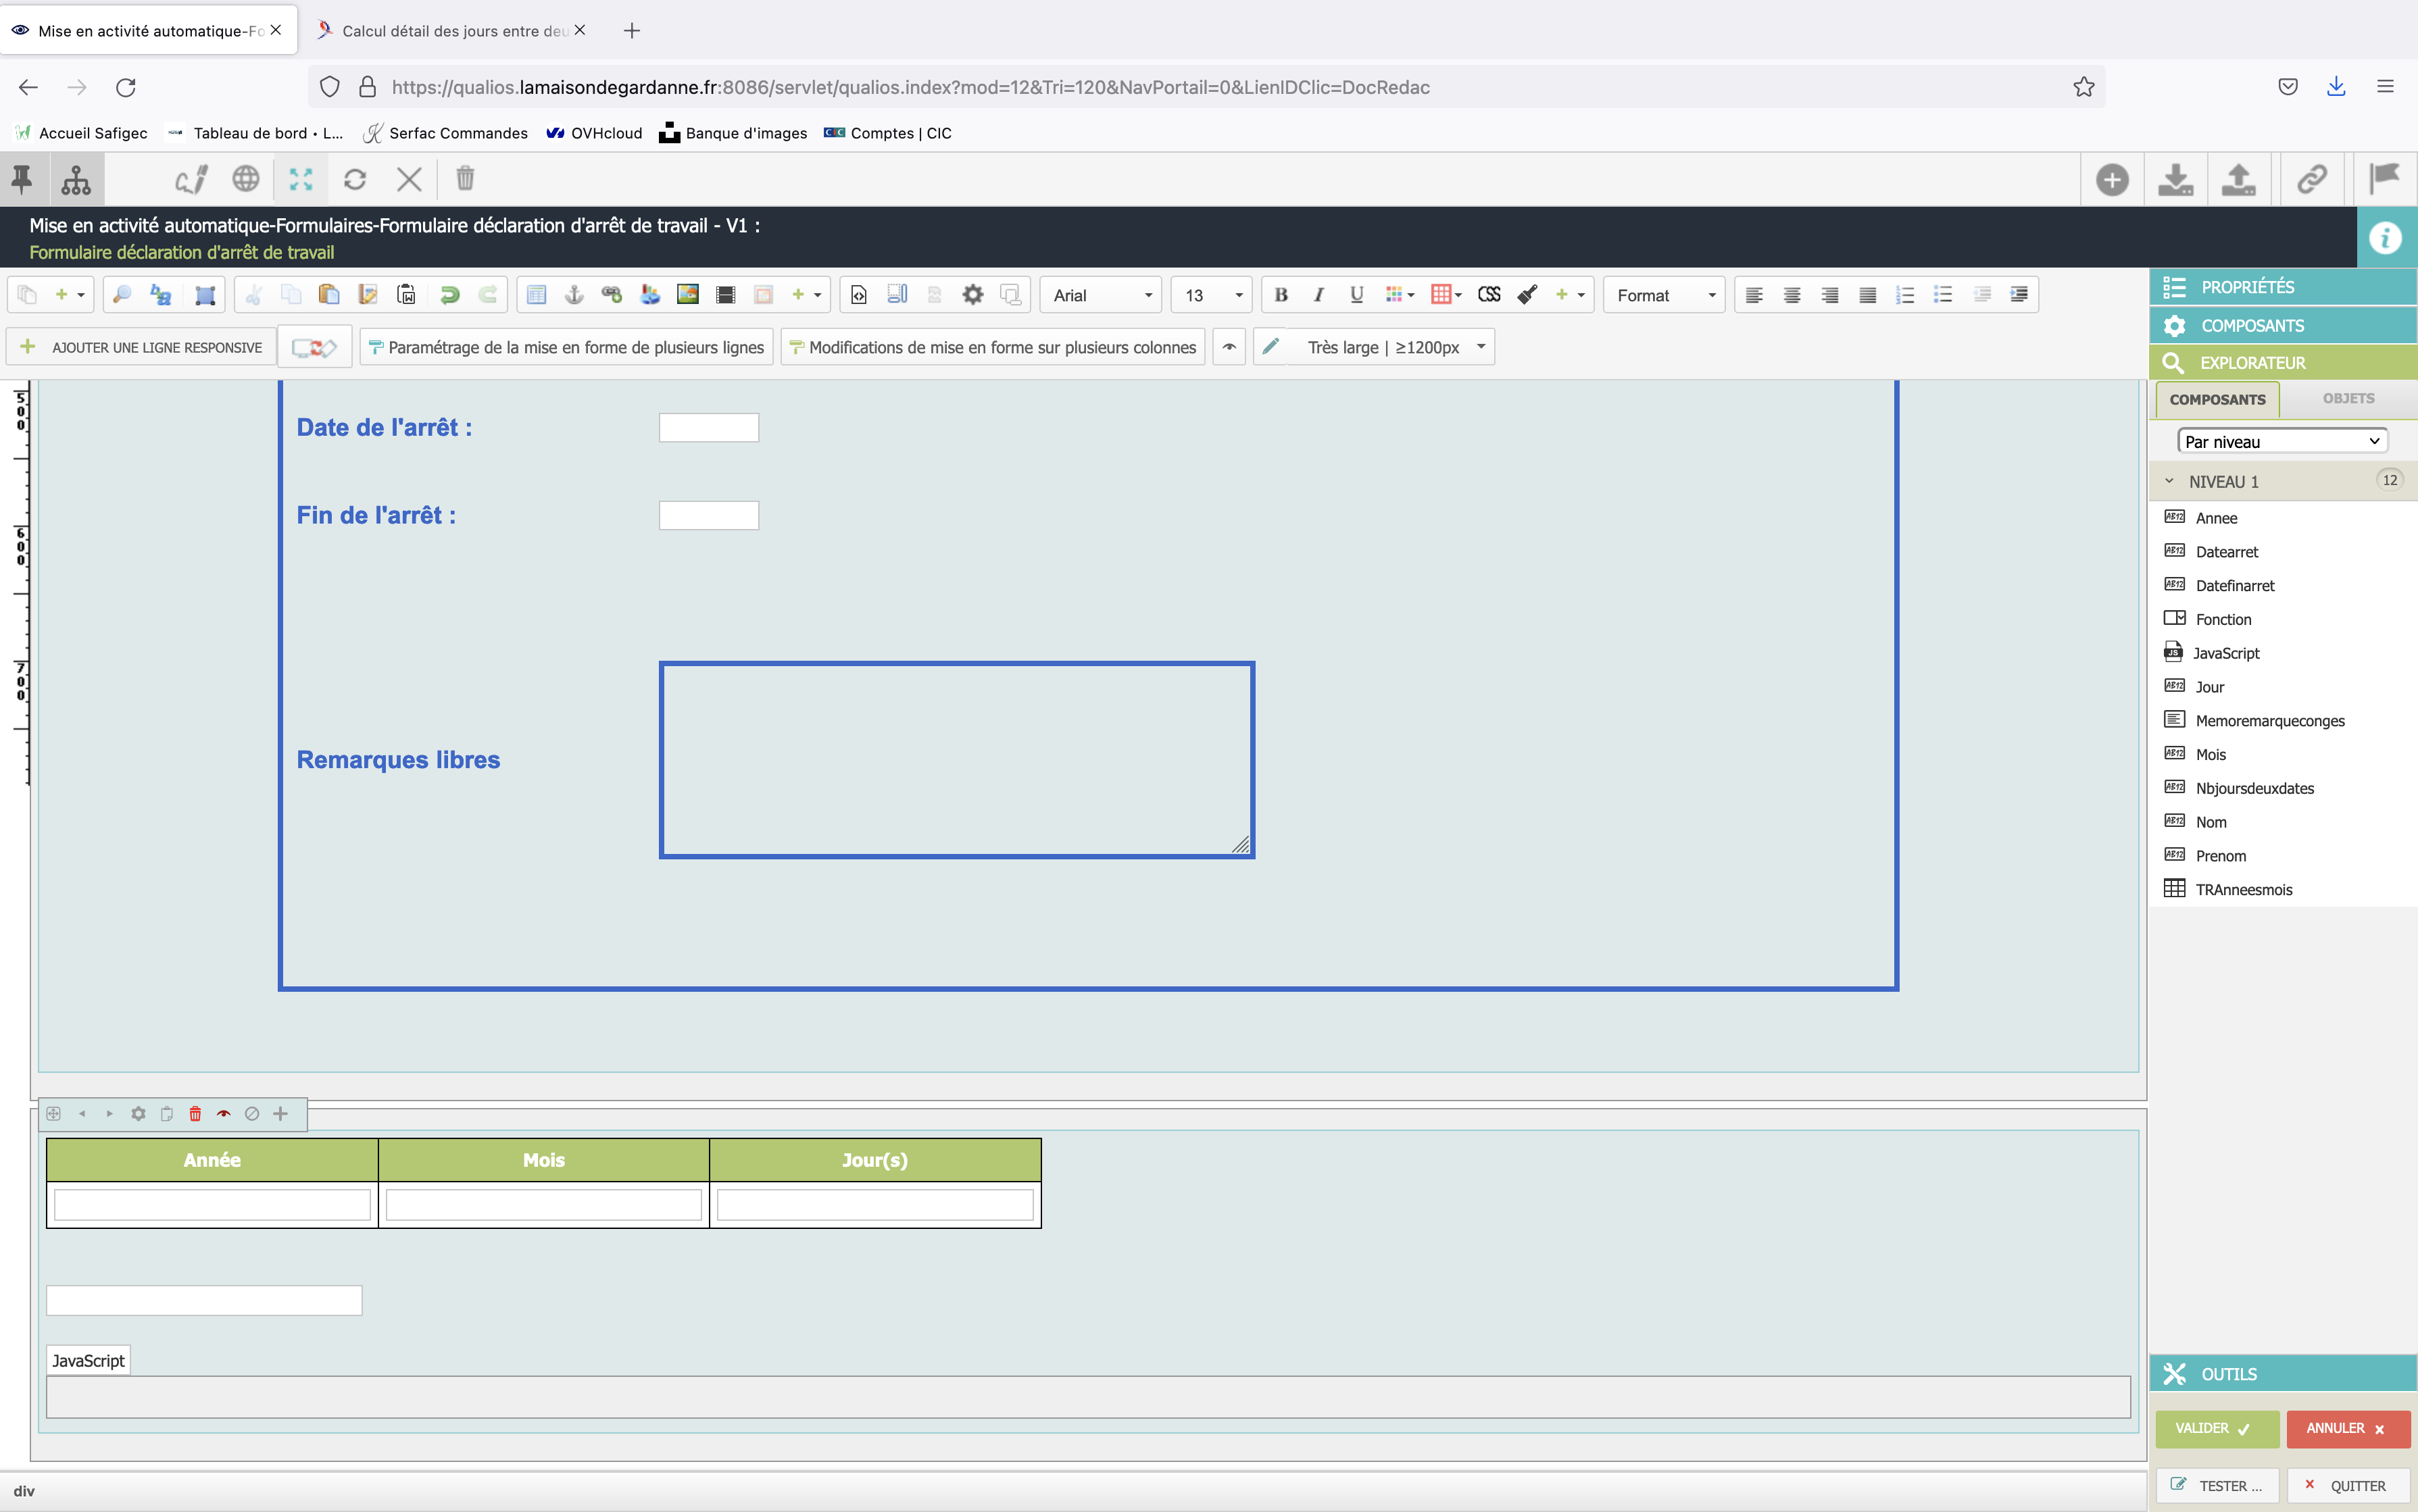
Task: Toggle justified text alignment
Action: pyautogui.click(x=1867, y=295)
